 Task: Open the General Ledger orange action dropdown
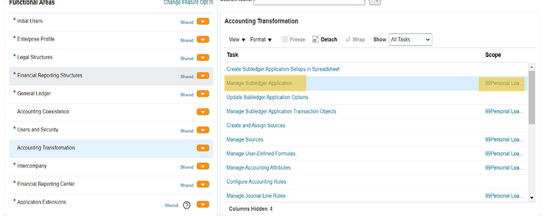point(203,94)
